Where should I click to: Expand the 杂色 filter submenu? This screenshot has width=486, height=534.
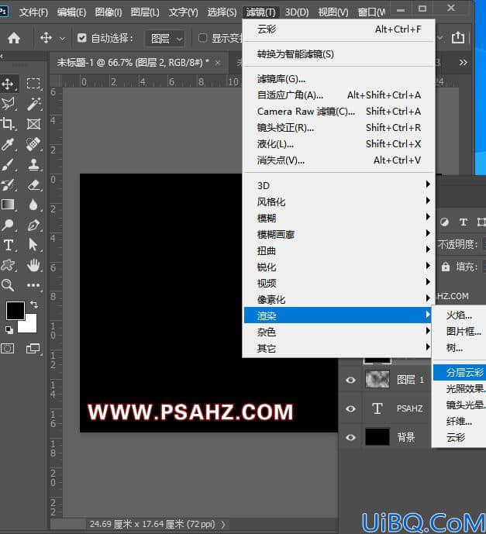(x=339, y=332)
